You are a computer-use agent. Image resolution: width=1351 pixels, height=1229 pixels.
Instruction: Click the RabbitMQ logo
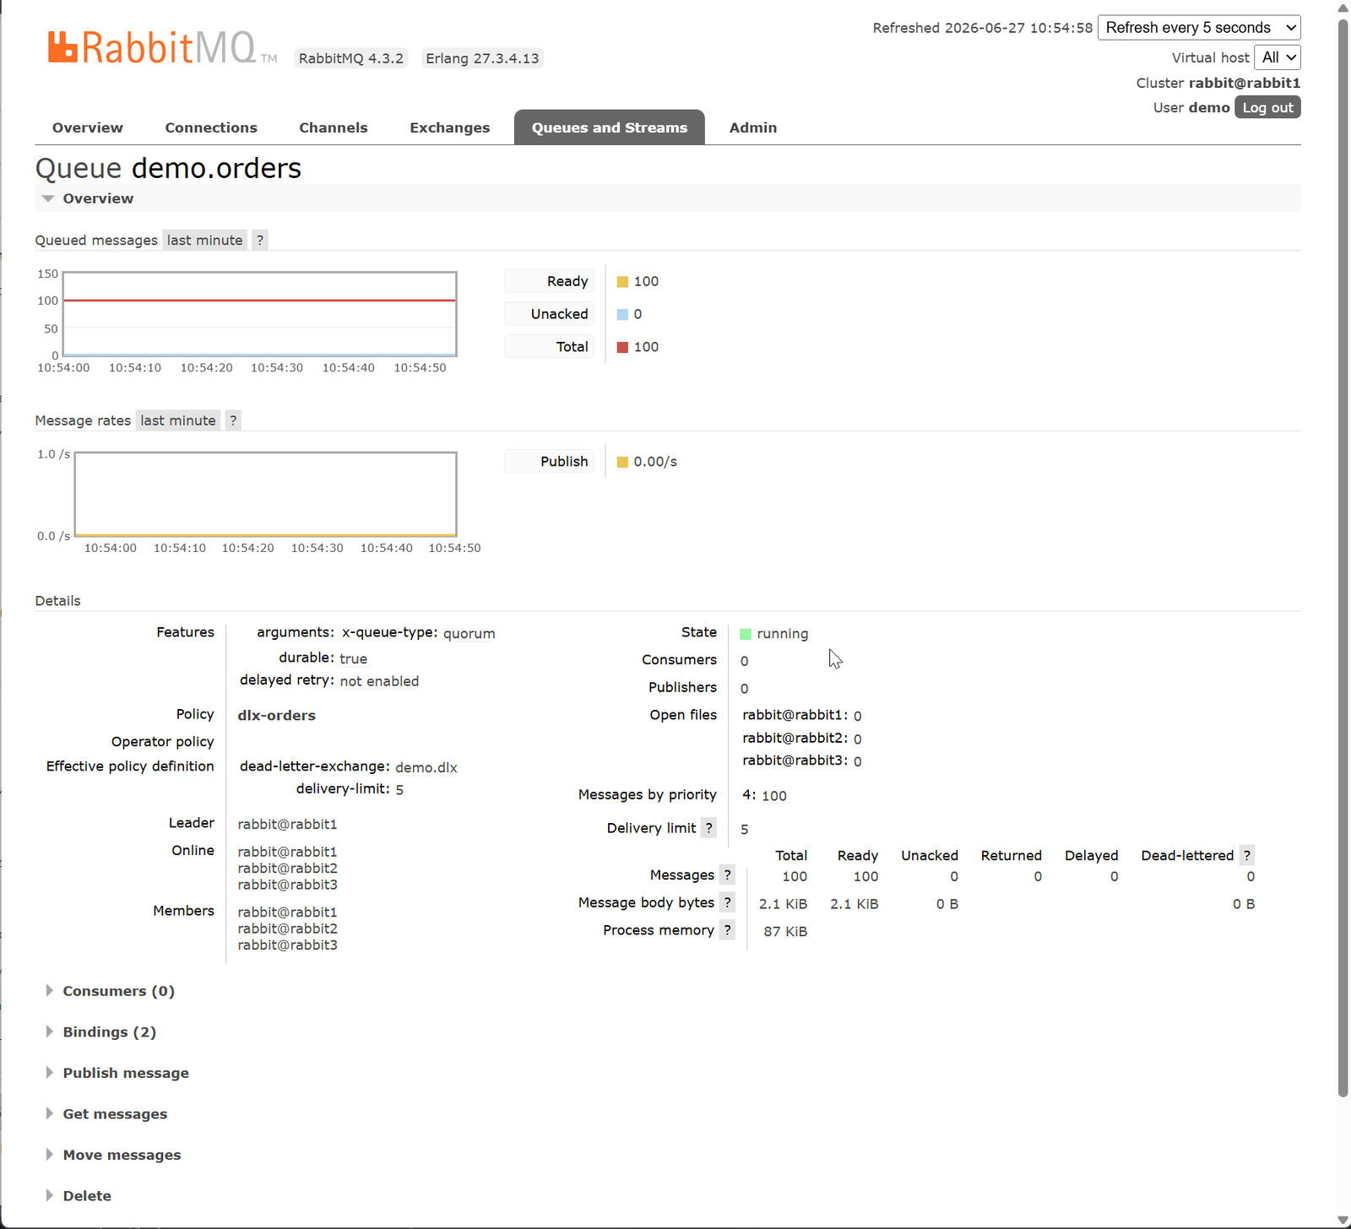coord(162,48)
